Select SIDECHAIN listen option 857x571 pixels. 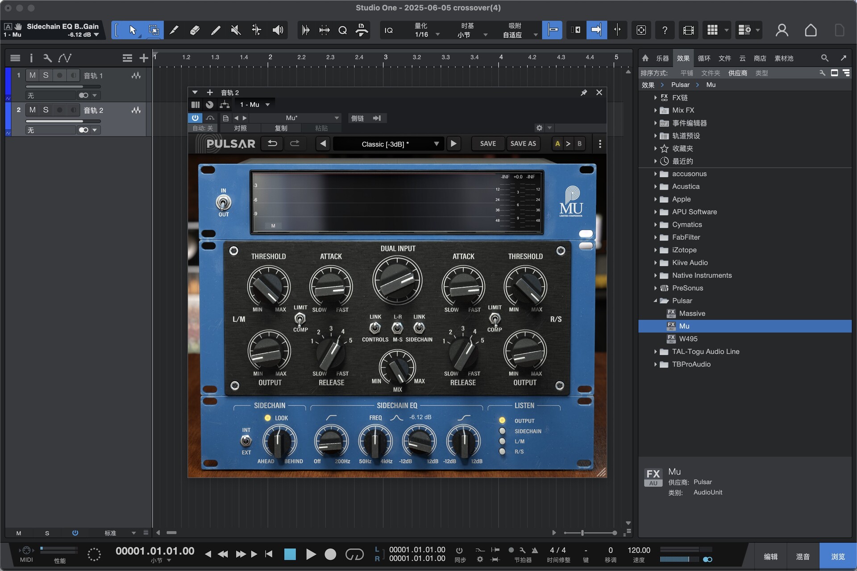point(502,431)
